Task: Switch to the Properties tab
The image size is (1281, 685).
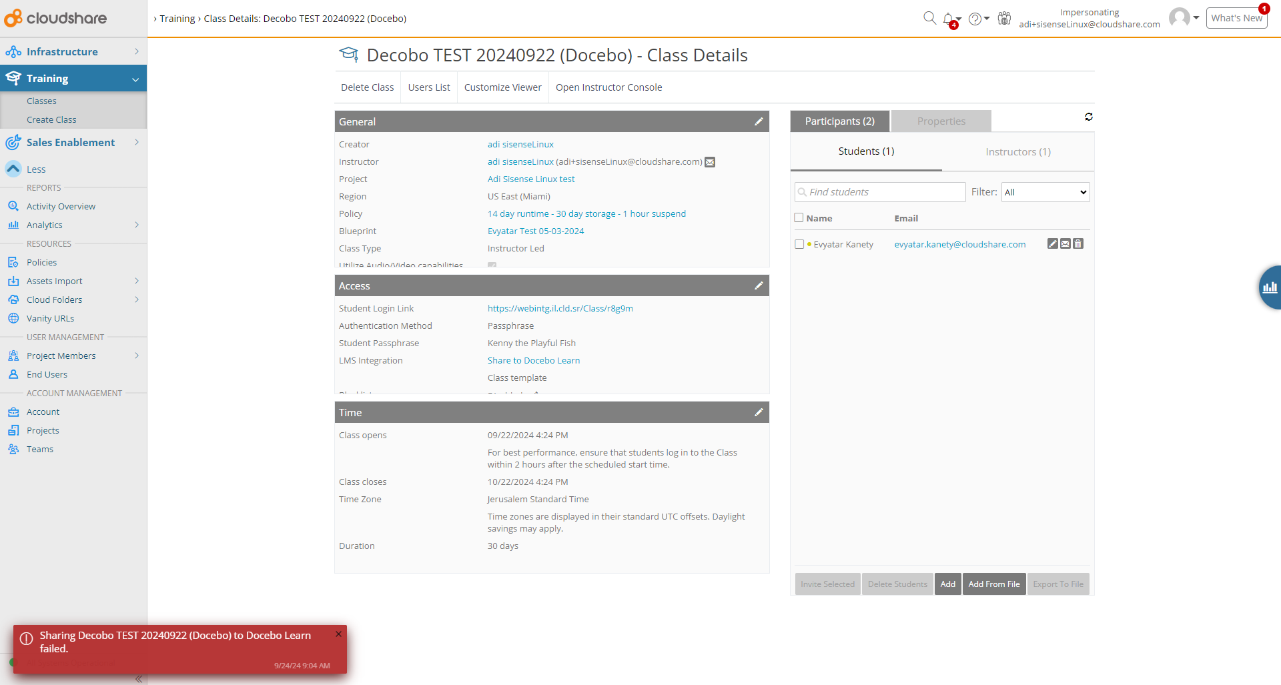Action: (x=941, y=121)
